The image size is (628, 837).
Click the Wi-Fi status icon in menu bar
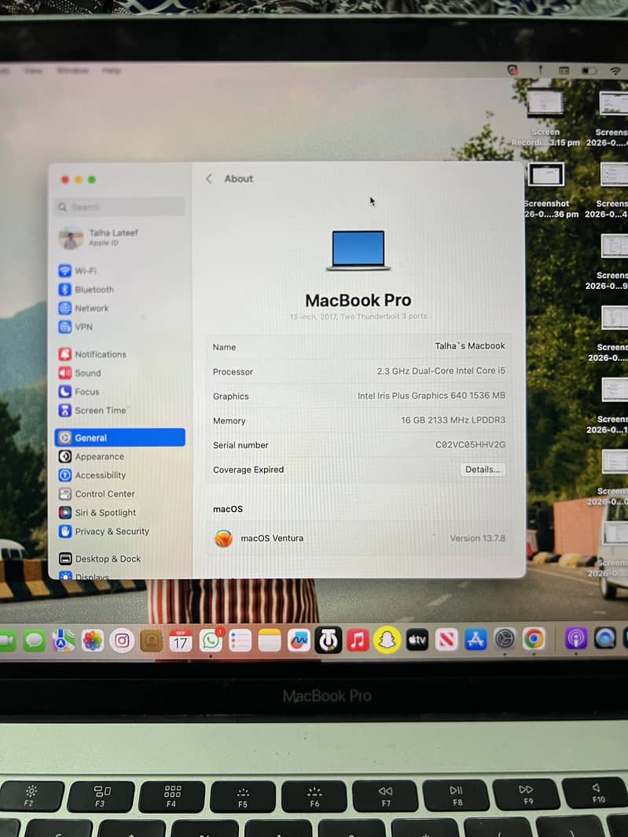click(615, 71)
